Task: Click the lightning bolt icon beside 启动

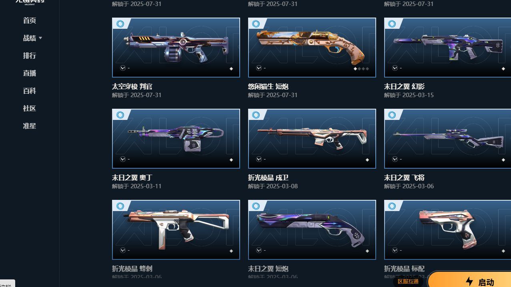Action: pyautogui.click(x=470, y=281)
